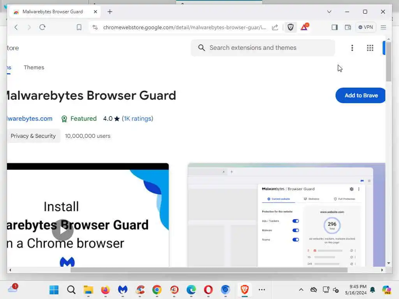
Task: Open the malwarebytes.com publisher link
Action: tap(30, 118)
